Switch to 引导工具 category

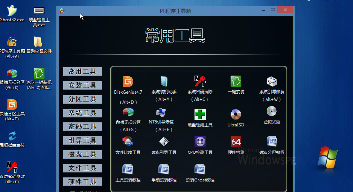tap(82, 141)
